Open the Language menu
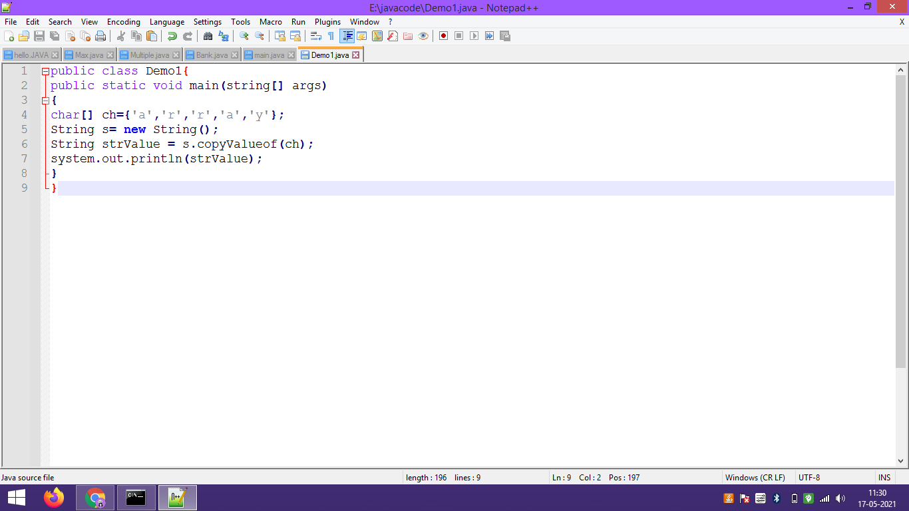This screenshot has height=511, width=909. pyautogui.click(x=167, y=22)
